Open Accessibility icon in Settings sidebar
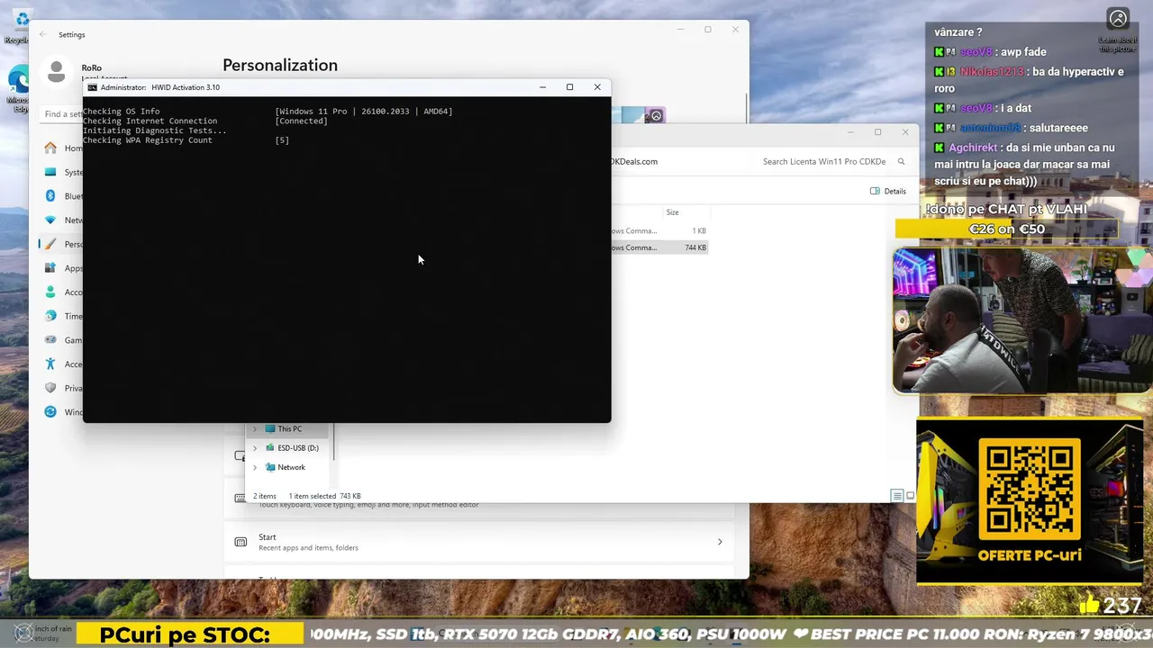This screenshot has width=1153, height=648. point(50,364)
